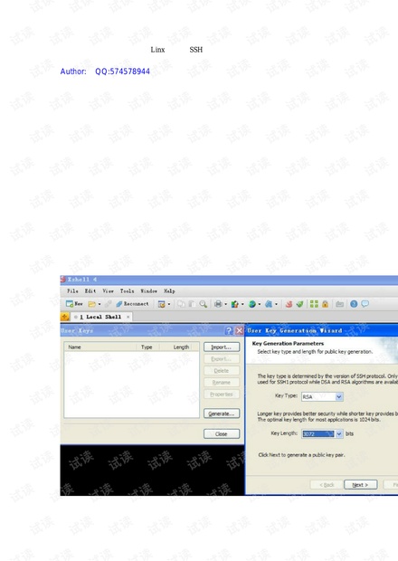398x561 pixels.
Task: Open the session properties icon
Action: click(x=162, y=304)
